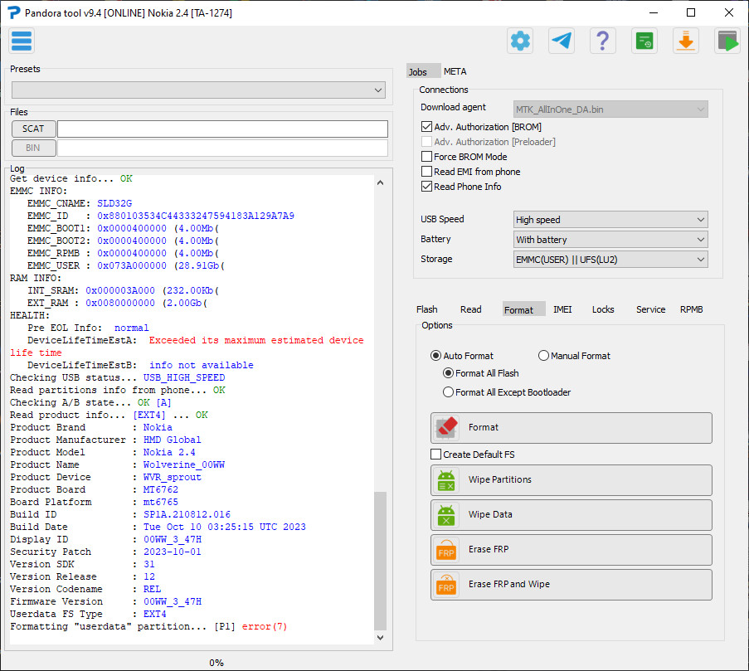
Task: Click the SP1A.210812.016 build ID
Action: point(187,514)
